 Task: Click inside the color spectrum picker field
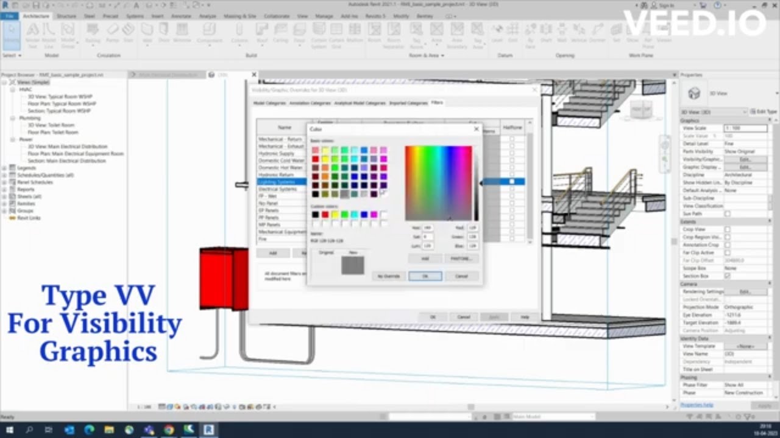click(x=438, y=183)
